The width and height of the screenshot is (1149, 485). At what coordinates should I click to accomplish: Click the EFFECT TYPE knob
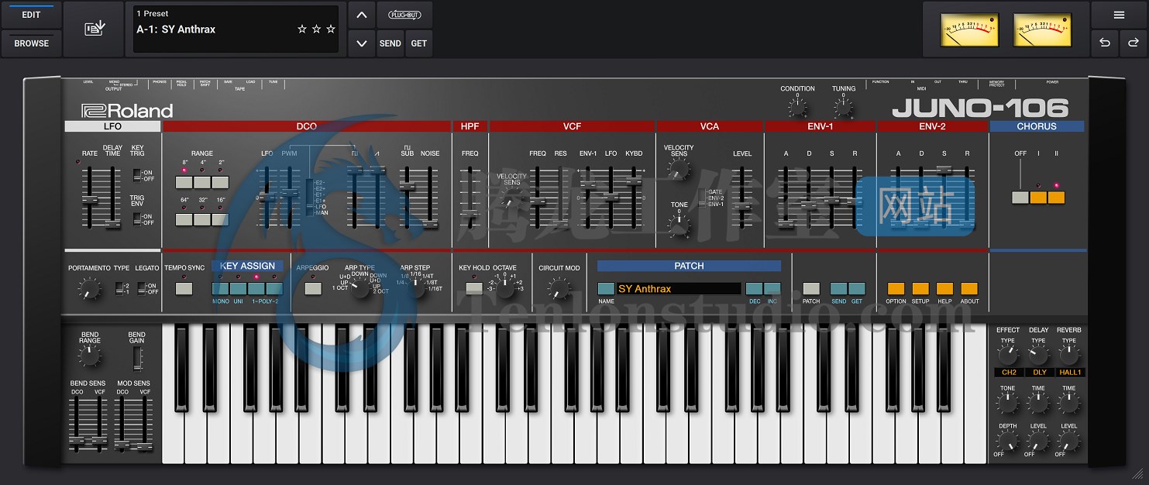1007,356
